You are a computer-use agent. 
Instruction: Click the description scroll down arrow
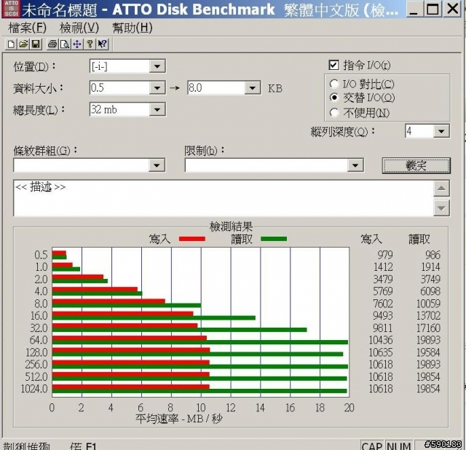(x=441, y=208)
